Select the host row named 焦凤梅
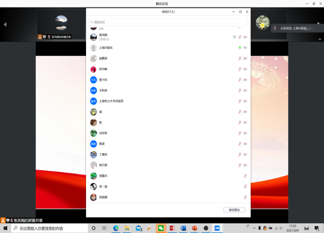 (168, 37)
